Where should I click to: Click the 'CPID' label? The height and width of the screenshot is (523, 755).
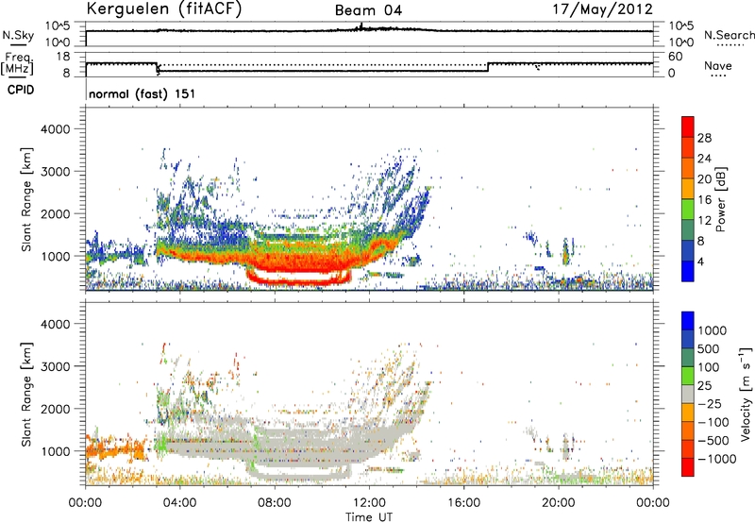click(x=21, y=90)
